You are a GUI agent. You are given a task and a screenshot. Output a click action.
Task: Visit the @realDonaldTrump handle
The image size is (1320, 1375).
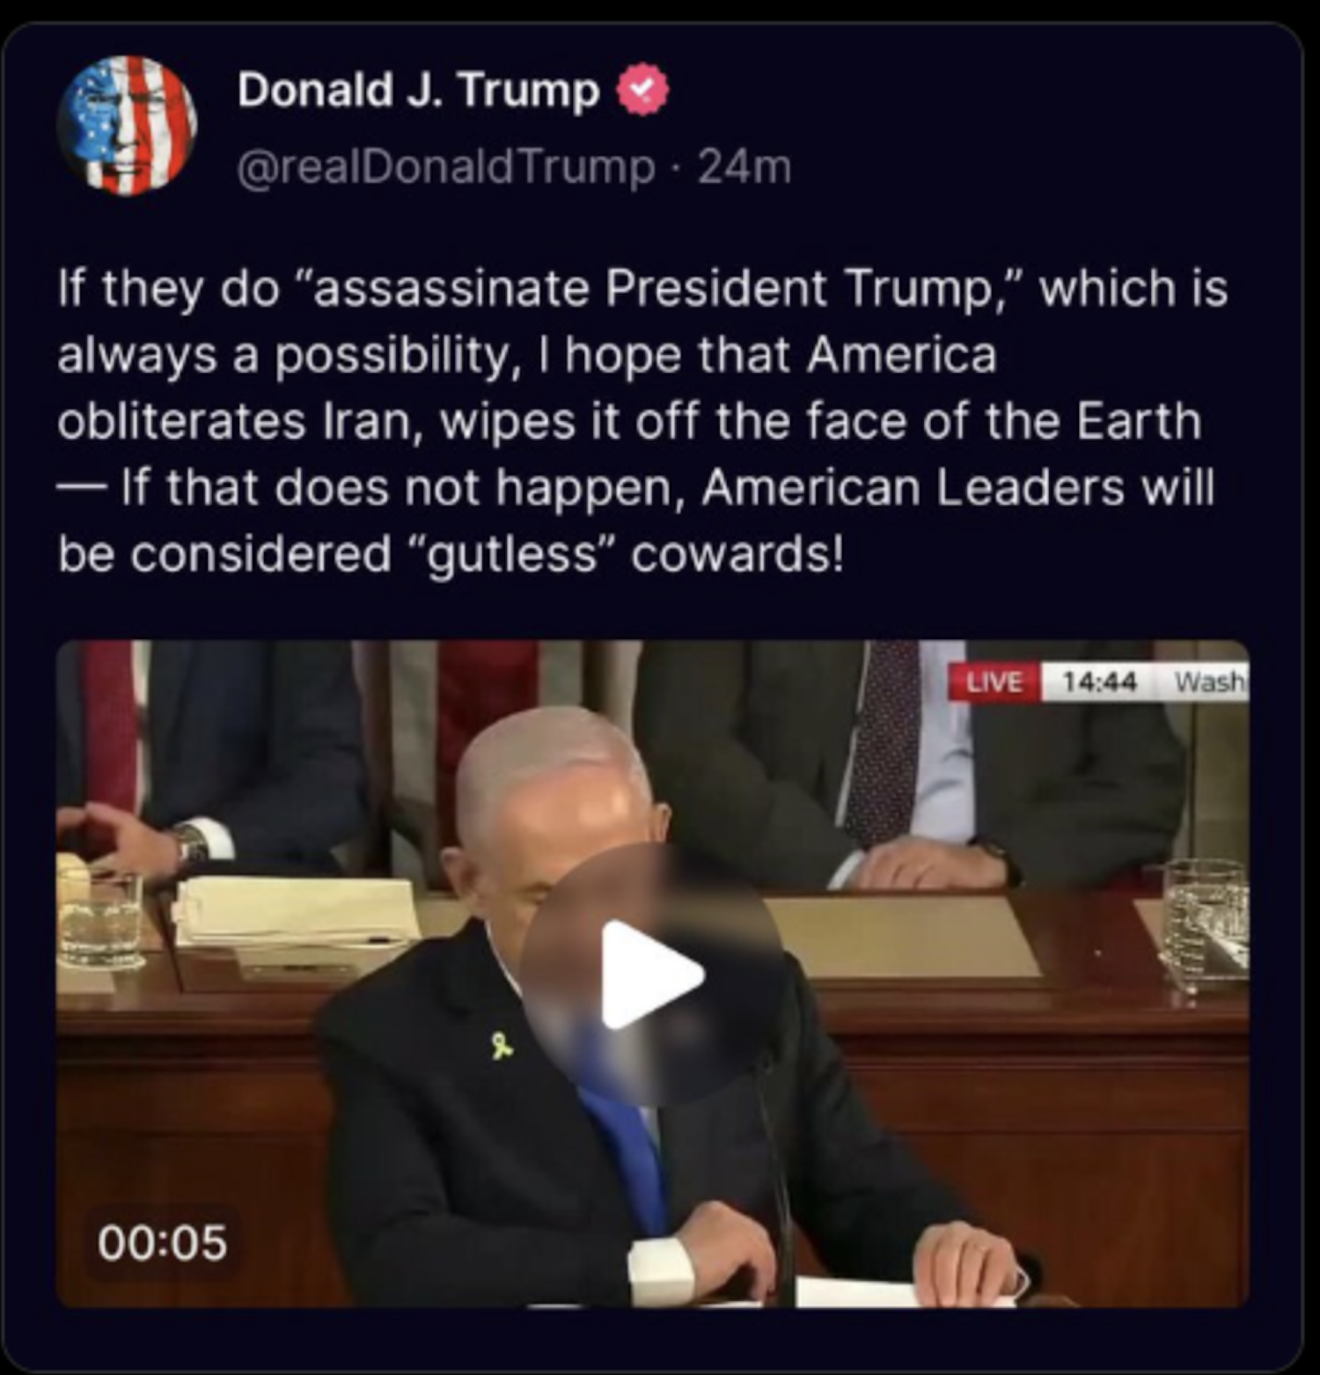click(x=446, y=167)
